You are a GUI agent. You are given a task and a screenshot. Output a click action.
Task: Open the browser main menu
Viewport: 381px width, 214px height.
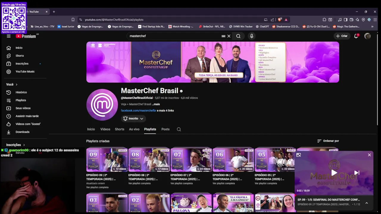click(375, 20)
